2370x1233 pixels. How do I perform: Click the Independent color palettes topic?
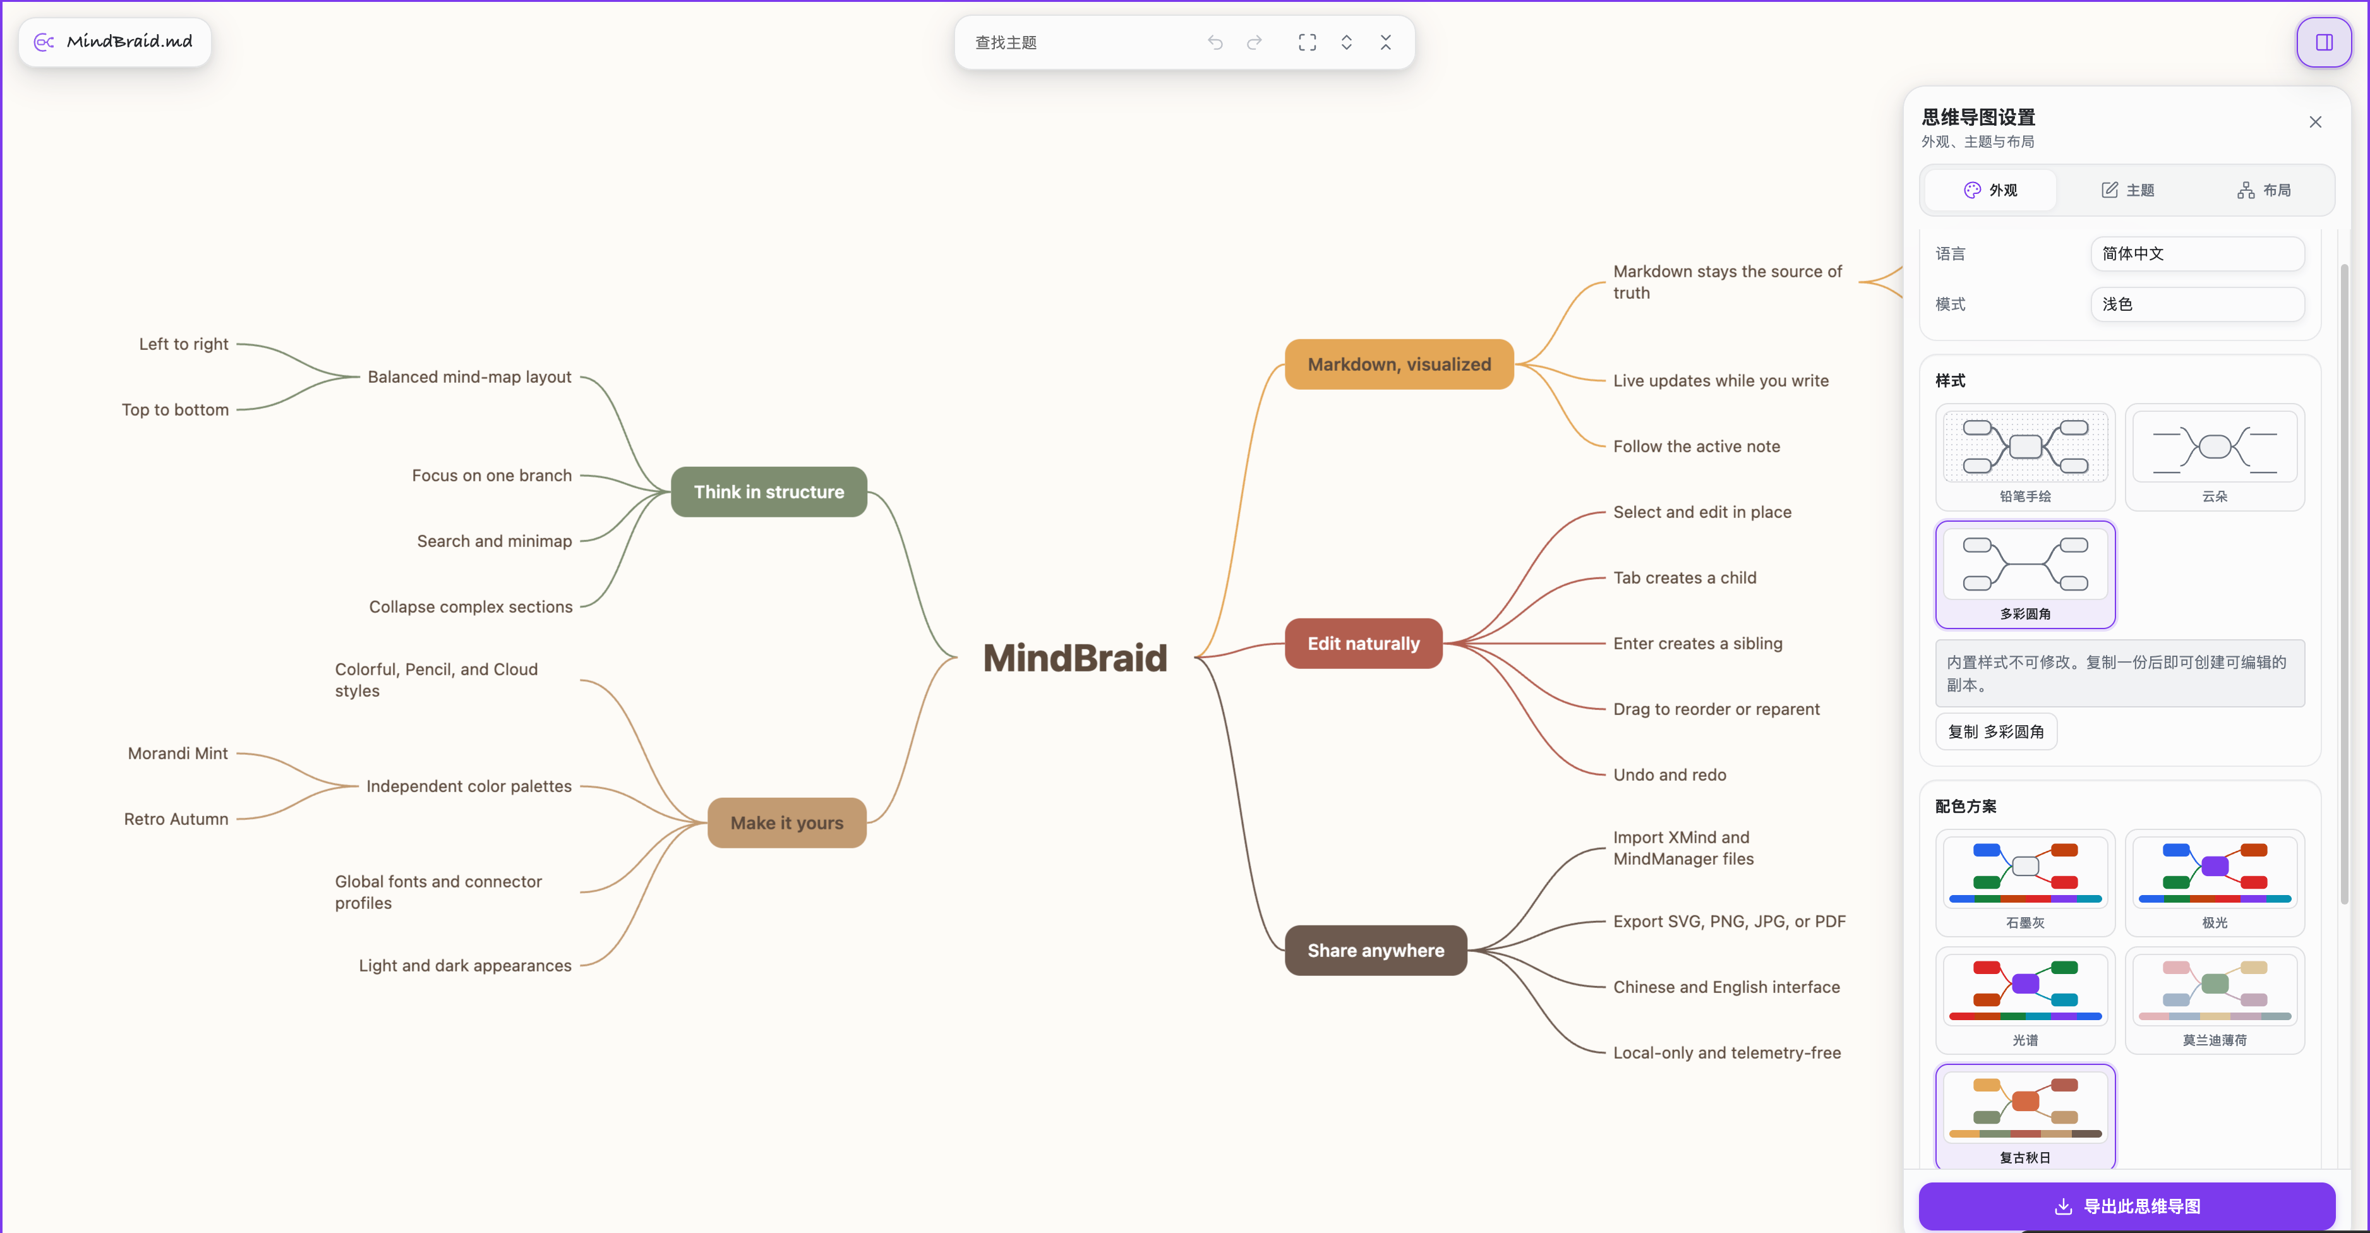pyautogui.click(x=468, y=786)
